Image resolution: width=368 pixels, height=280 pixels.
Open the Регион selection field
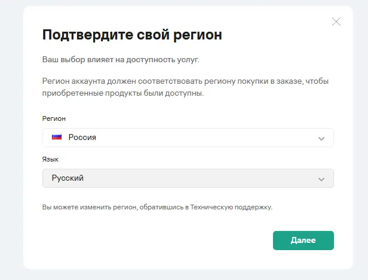[x=188, y=138]
